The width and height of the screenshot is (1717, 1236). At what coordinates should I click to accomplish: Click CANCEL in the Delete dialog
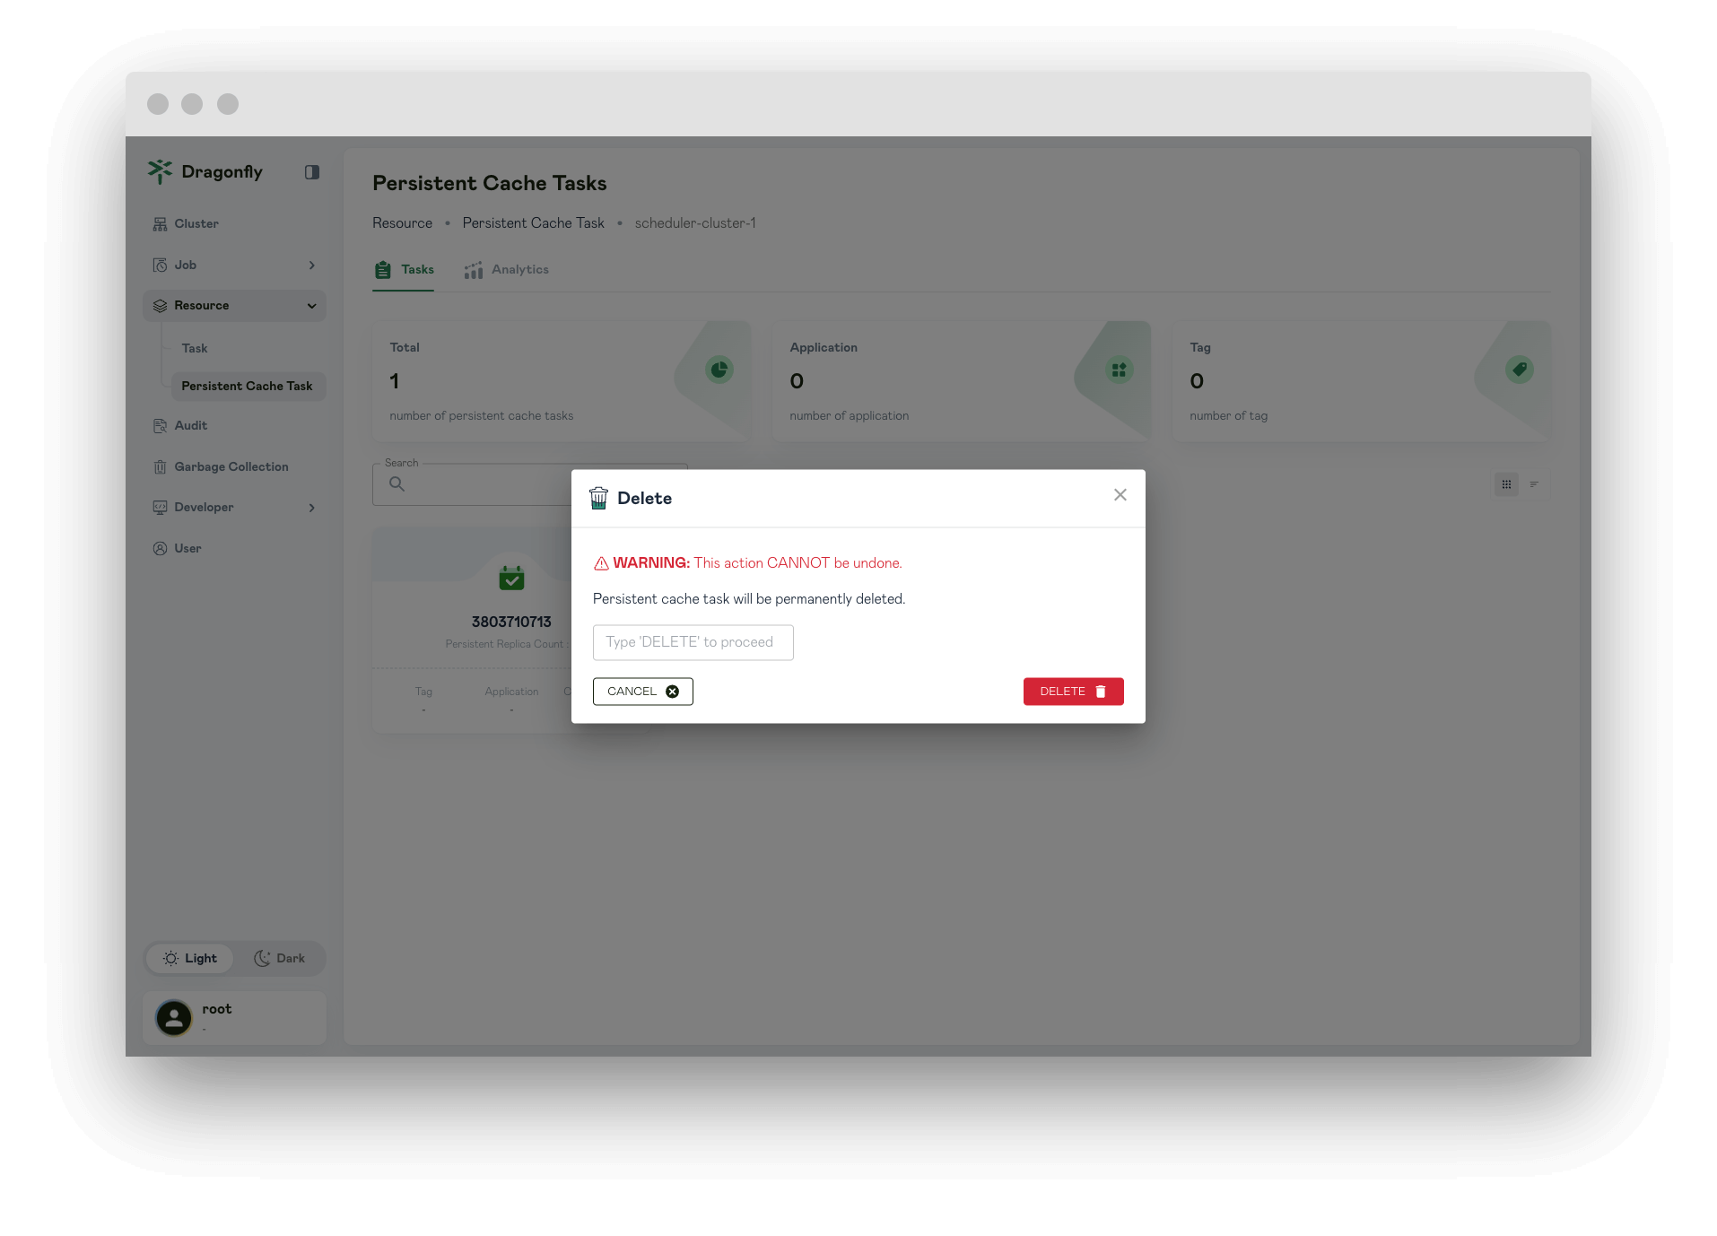click(642, 691)
